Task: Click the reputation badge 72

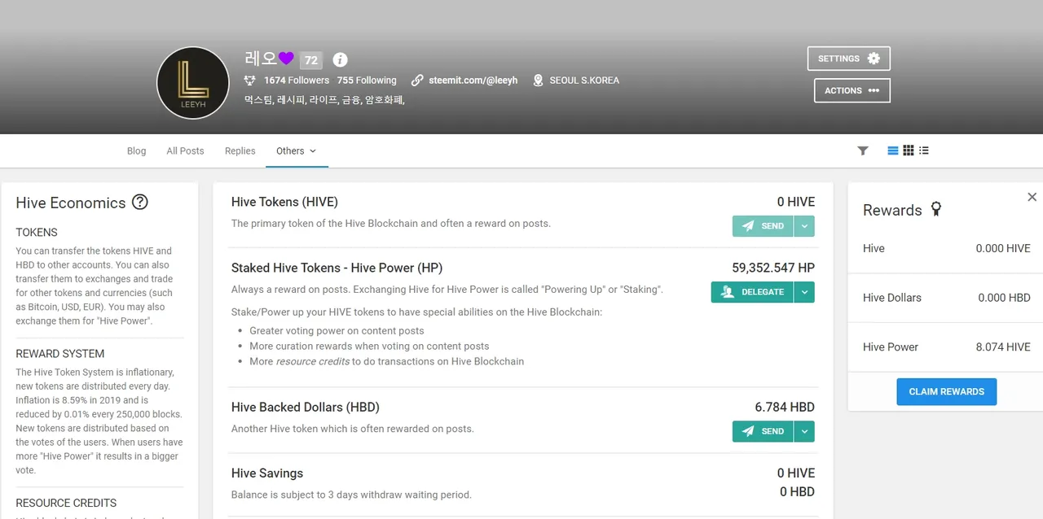Action: pyautogui.click(x=310, y=60)
